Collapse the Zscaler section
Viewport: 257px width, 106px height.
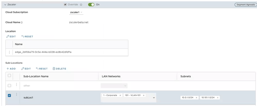(x=5, y=5)
